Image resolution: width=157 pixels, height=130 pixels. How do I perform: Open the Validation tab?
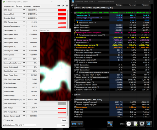(37, 6)
